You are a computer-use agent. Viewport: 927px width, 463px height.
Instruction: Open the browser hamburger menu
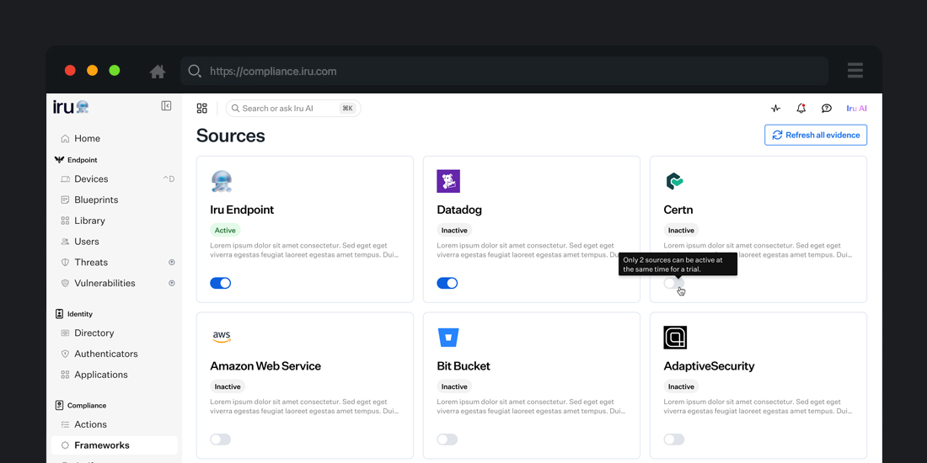pyautogui.click(x=855, y=71)
